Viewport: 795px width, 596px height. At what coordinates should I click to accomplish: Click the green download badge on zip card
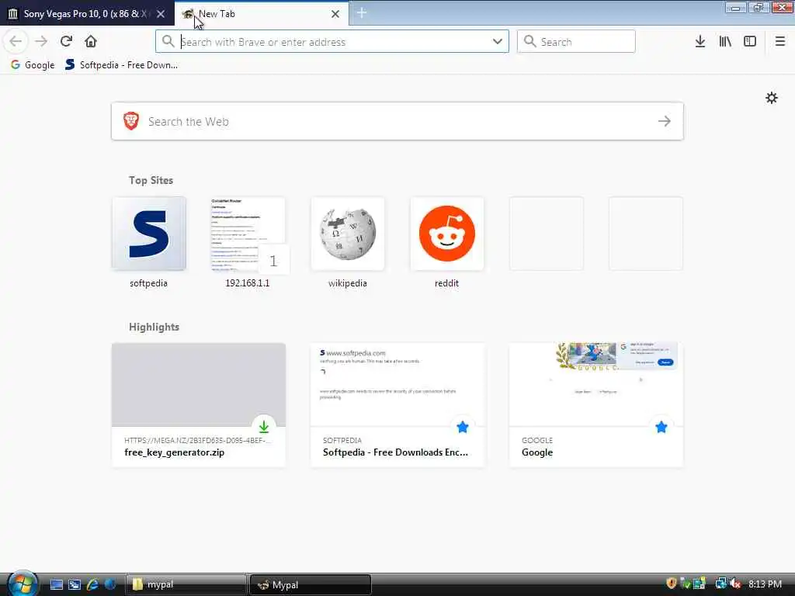pyautogui.click(x=264, y=427)
